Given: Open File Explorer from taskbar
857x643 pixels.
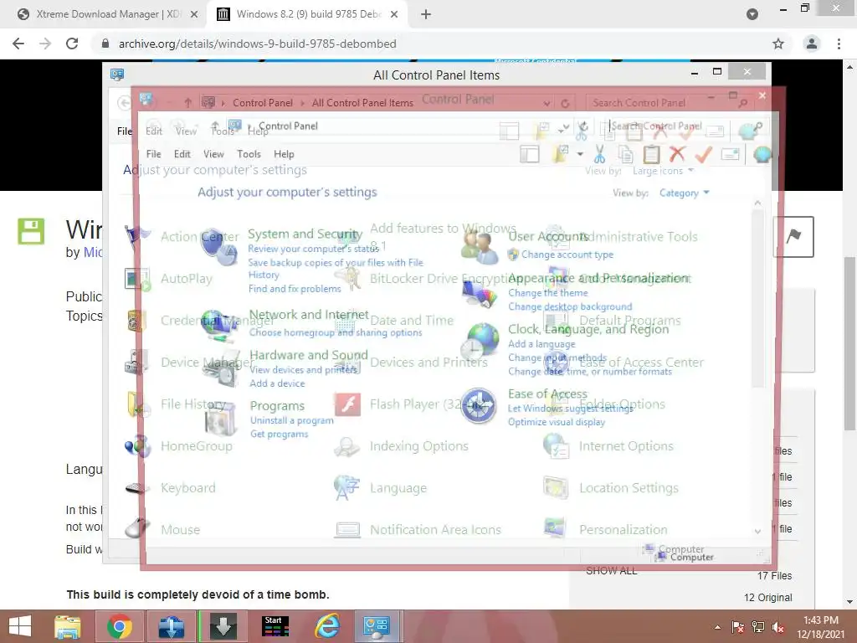Looking at the screenshot, I should click(68, 626).
